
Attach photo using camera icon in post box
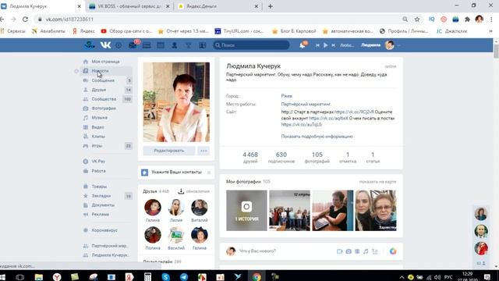(x=349, y=251)
